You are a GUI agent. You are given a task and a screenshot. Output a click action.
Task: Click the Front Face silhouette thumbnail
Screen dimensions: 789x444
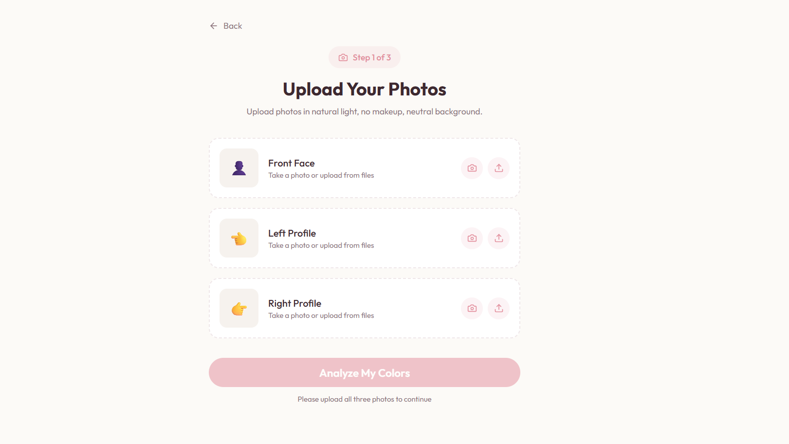(x=239, y=168)
